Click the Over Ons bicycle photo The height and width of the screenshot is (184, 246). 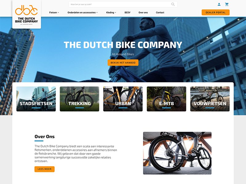[x=177, y=153]
